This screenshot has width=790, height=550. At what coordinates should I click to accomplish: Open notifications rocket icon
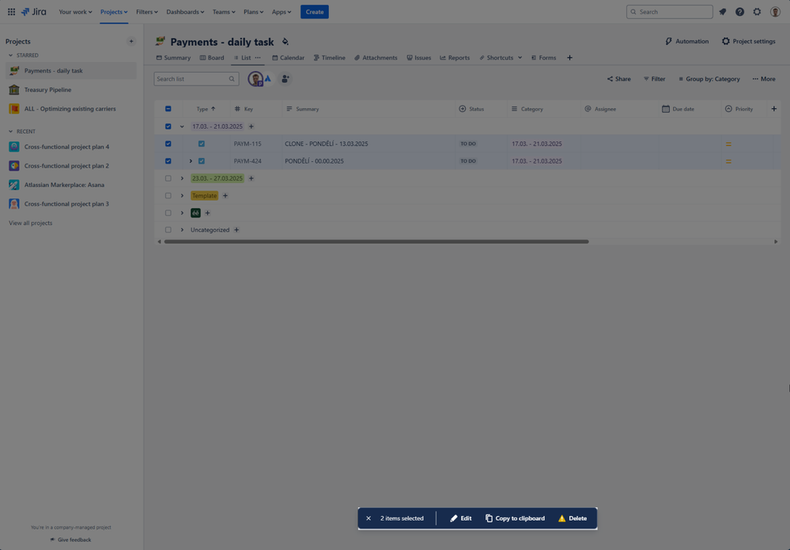[x=723, y=12]
